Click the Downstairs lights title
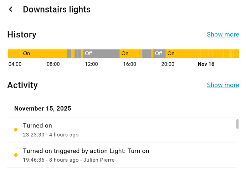Image resolution: width=246 pixels, height=173 pixels. pyautogui.click(x=57, y=9)
